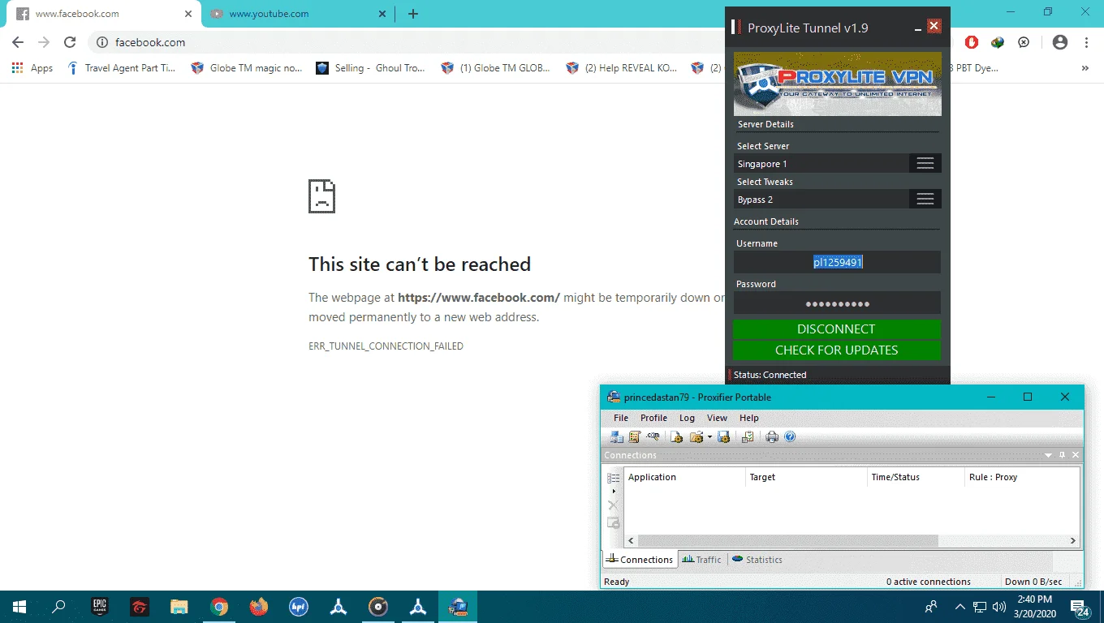This screenshot has height=623, width=1104.
Task: Click the save profile icon in Proxifier toolbar
Action: pos(723,437)
